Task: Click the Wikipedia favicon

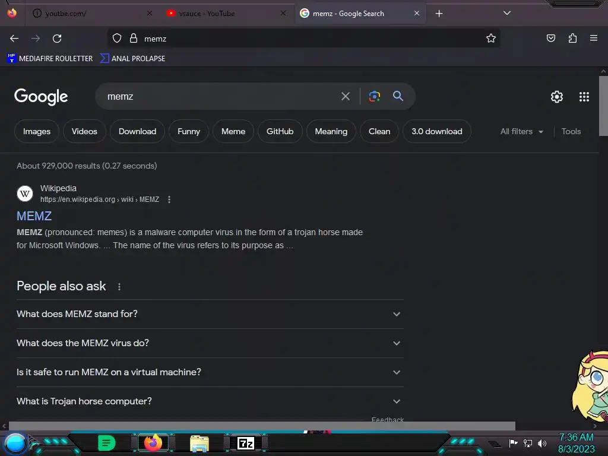Action: tap(25, 194)
